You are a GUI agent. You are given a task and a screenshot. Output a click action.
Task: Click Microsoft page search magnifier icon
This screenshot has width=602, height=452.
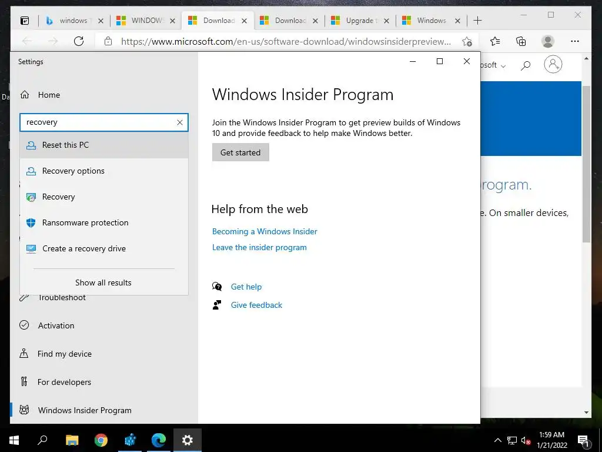coord(526,65)
